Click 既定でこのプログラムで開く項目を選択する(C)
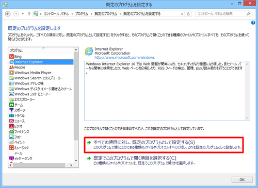 pos(135,158)
